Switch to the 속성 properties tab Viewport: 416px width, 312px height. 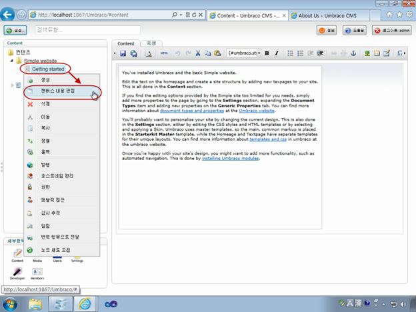point(151,43)
